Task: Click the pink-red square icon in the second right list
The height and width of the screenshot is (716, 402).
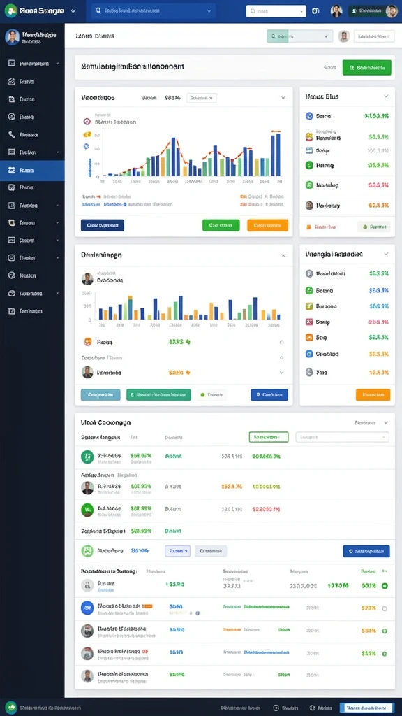Action: [x=309, y=322]
